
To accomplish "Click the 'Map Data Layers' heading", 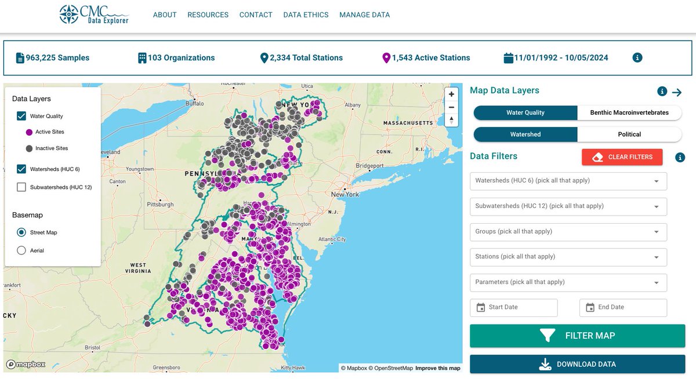I will pos(505,90).
